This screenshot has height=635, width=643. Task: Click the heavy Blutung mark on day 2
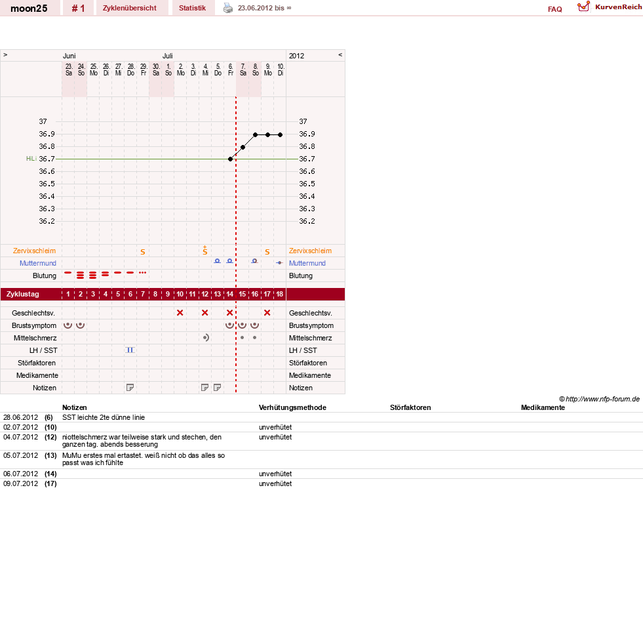81,275
